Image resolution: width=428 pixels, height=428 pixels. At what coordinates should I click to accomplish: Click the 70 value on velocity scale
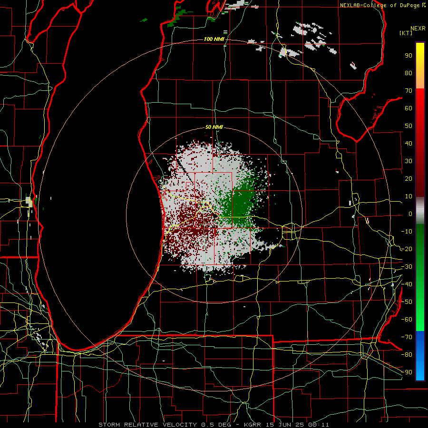tap(409, 91)
